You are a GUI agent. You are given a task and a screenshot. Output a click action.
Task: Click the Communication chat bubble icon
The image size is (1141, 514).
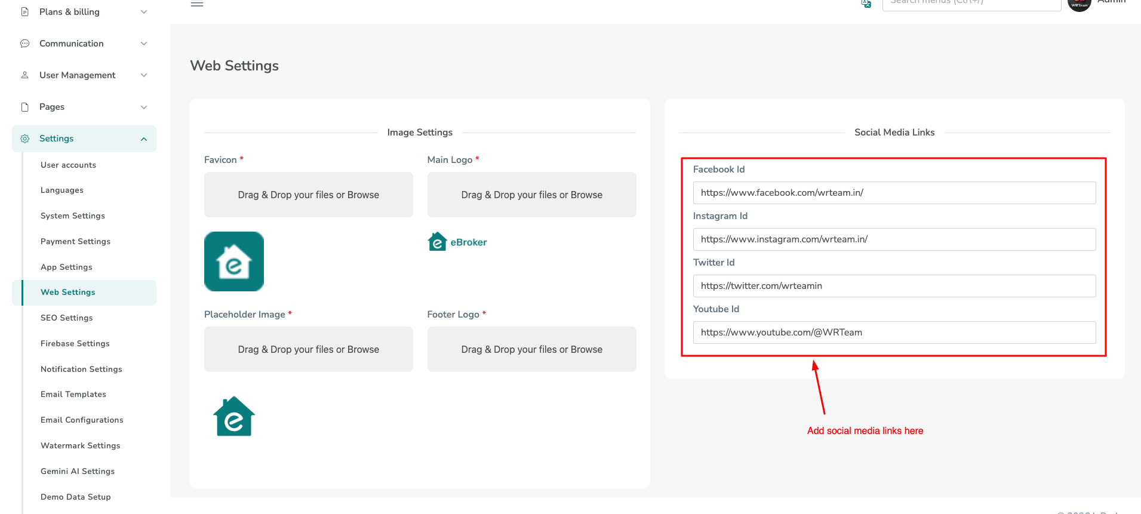(25, 44)
